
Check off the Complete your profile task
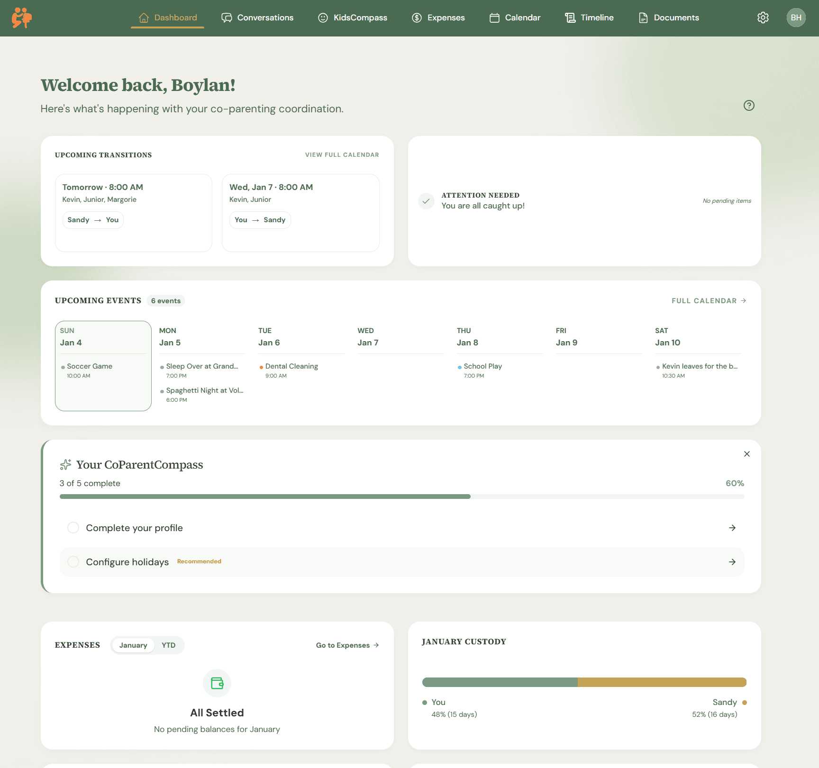(x=73, y=527)
